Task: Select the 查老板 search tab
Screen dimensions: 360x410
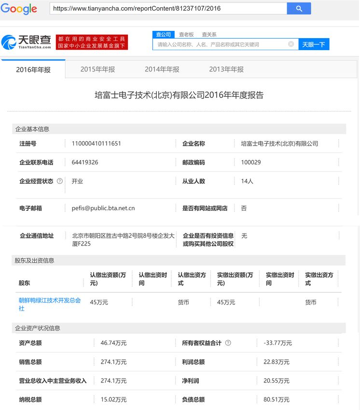Action: [x=186, y=35]
